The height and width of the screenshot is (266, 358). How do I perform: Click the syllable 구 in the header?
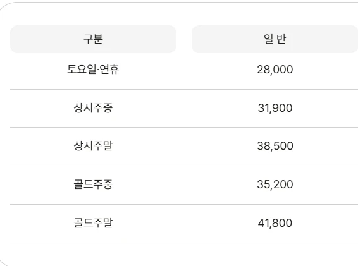88,39
